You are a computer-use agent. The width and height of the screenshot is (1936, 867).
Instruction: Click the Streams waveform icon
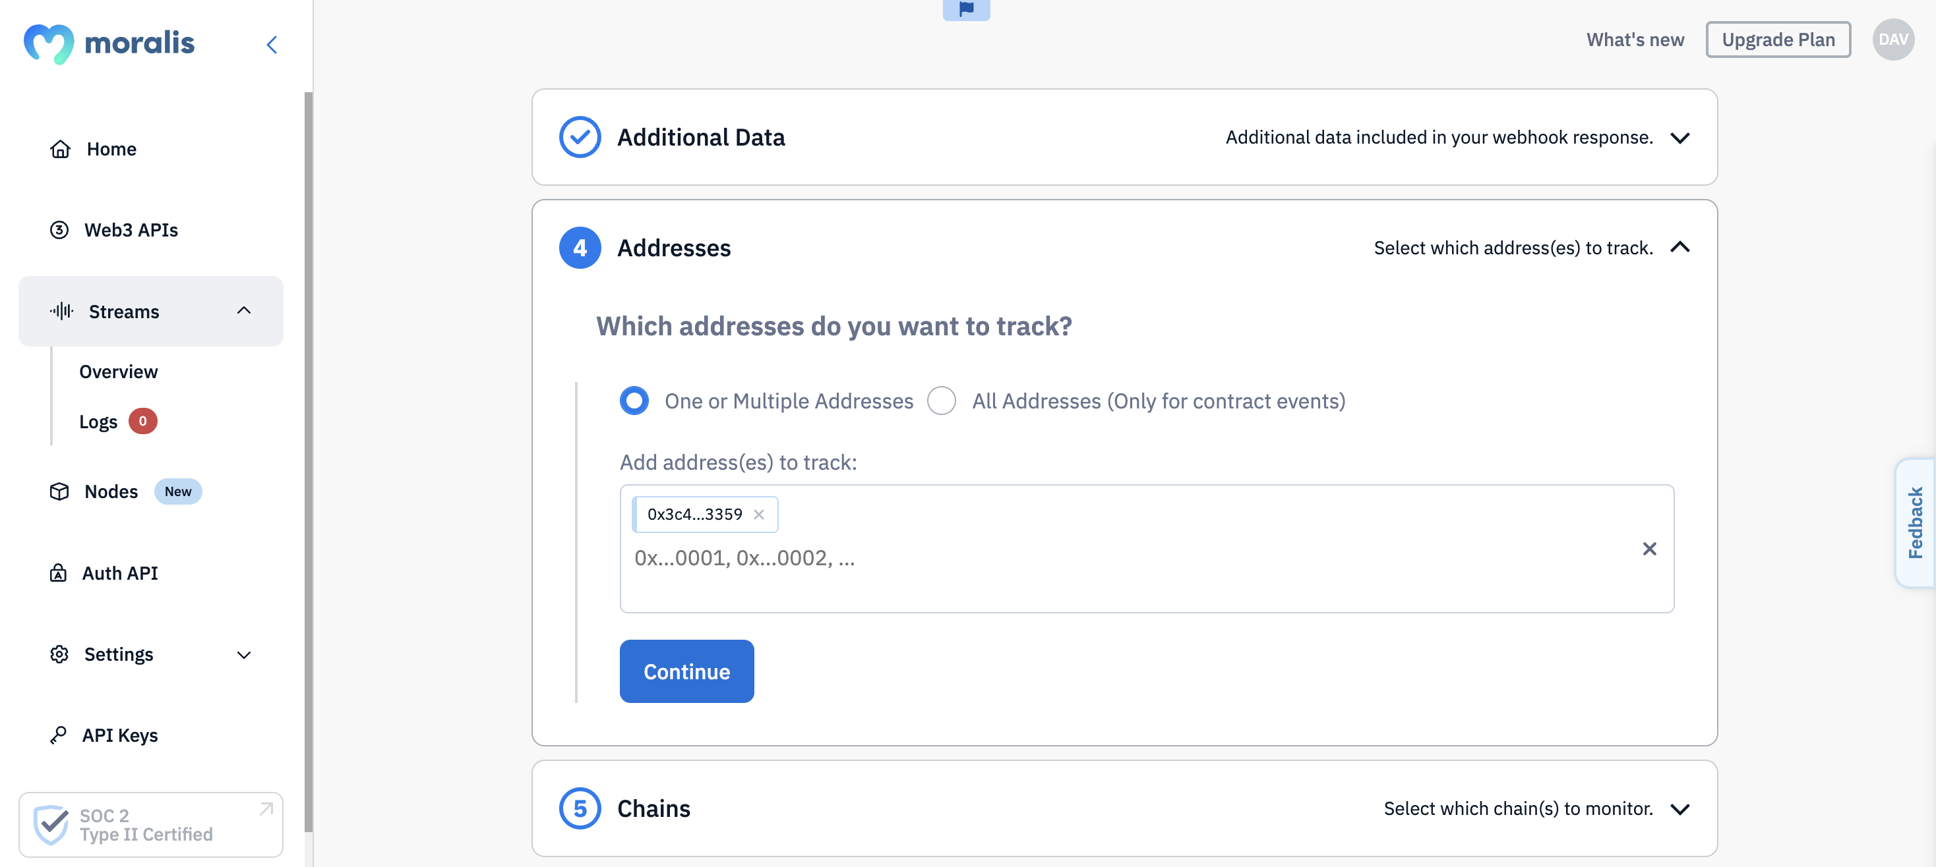click(x=61, y=311)
